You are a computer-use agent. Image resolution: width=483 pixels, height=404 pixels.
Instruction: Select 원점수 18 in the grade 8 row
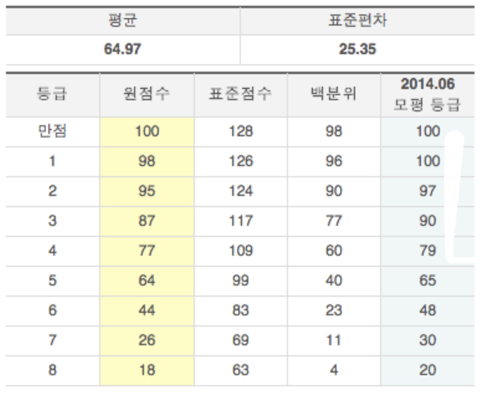(147, 371)
